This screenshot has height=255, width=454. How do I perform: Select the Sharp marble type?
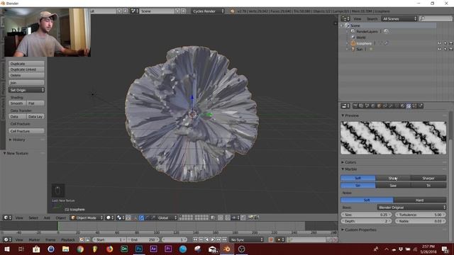tap(393, 178)
